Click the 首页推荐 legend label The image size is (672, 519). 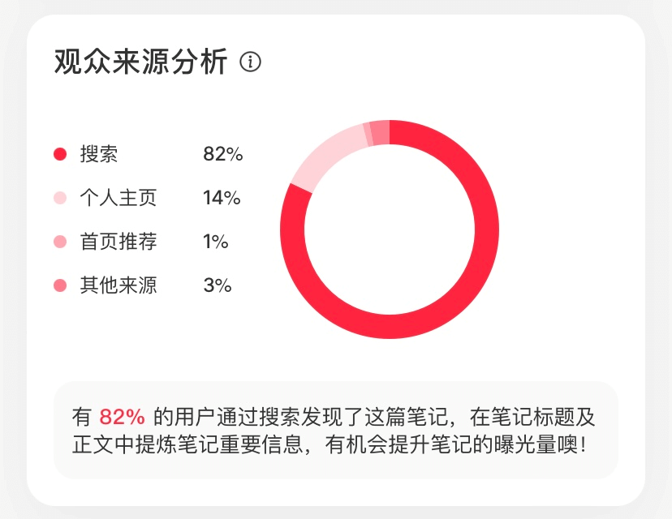pos(118,242)
